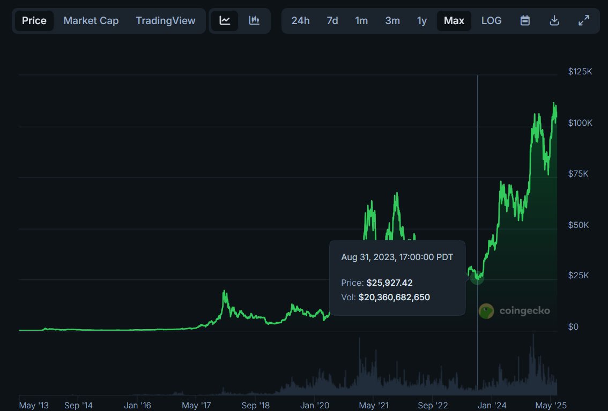
Task: Set range to 1m
Action: point(361,20)
